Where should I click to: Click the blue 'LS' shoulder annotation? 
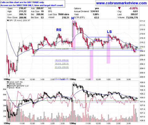point(109,32)
